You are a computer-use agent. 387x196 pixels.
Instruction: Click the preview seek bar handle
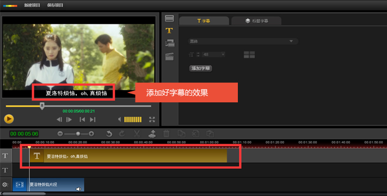coord(42,106)
